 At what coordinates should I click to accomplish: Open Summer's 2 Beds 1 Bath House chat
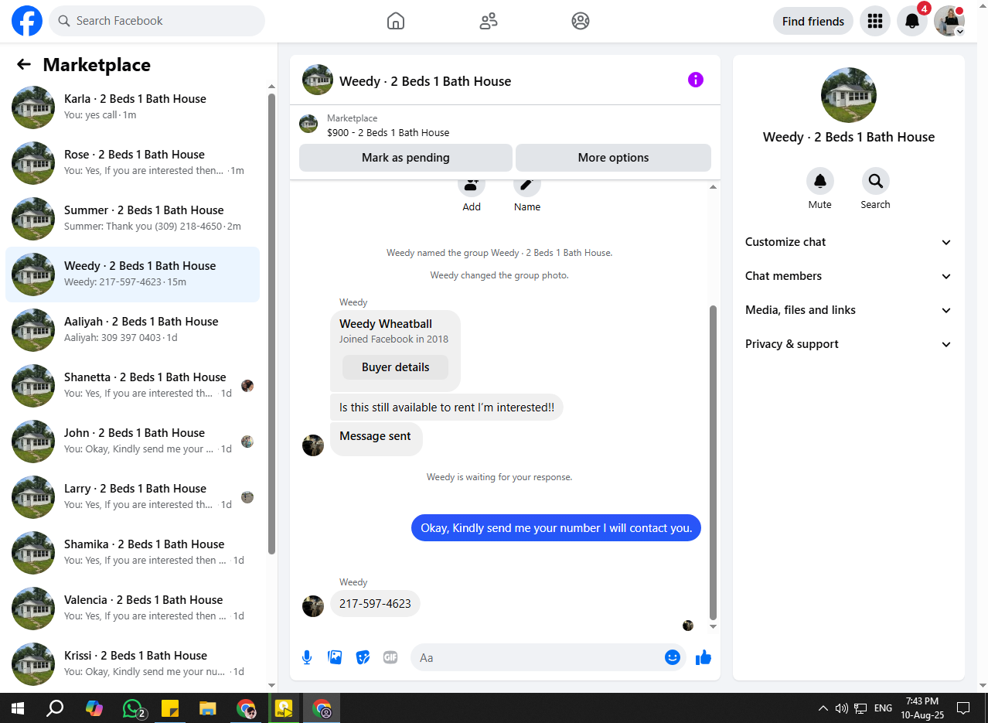click(x=132, y=219)
